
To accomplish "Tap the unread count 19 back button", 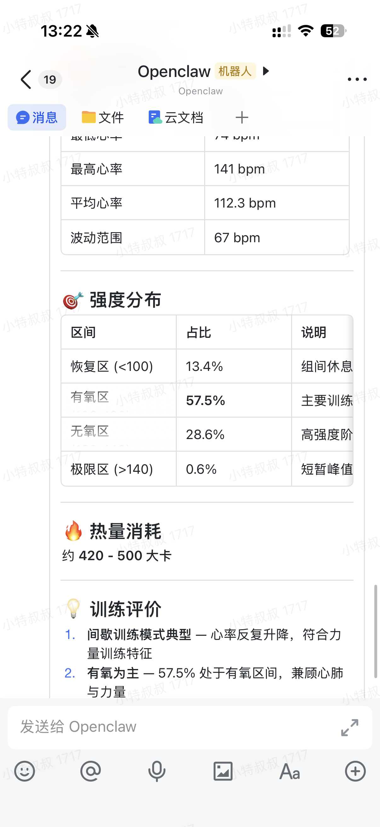I will tap(50, 79).
